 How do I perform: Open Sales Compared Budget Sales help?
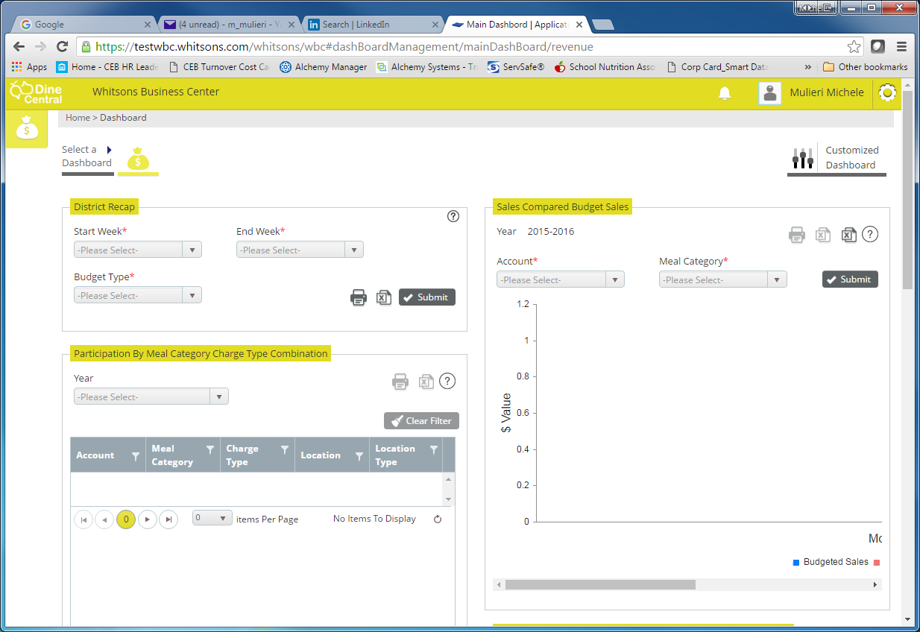click(x=870, y=235)
